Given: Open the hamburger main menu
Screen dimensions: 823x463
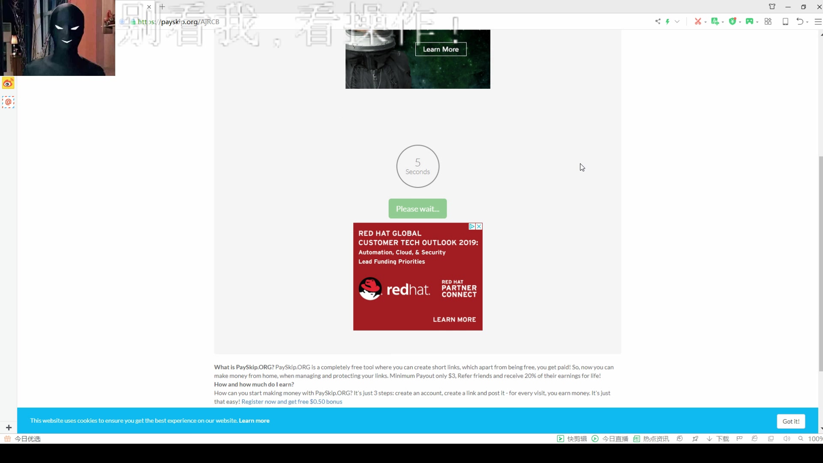Looking at the screenshot, I should (x=818, y=21).
